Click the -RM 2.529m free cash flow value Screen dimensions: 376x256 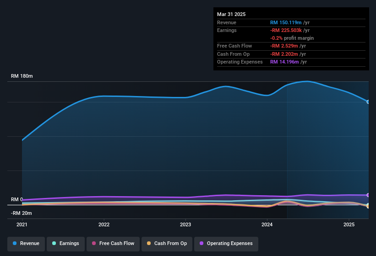284,46
